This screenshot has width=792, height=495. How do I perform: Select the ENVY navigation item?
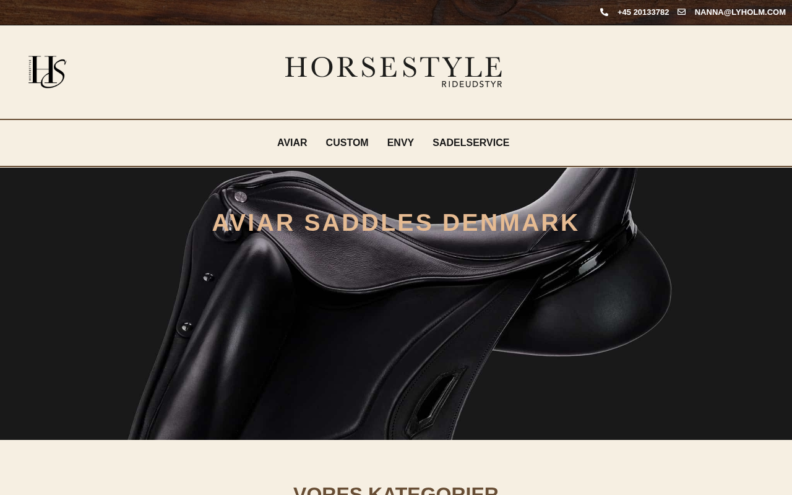(400, 143)
